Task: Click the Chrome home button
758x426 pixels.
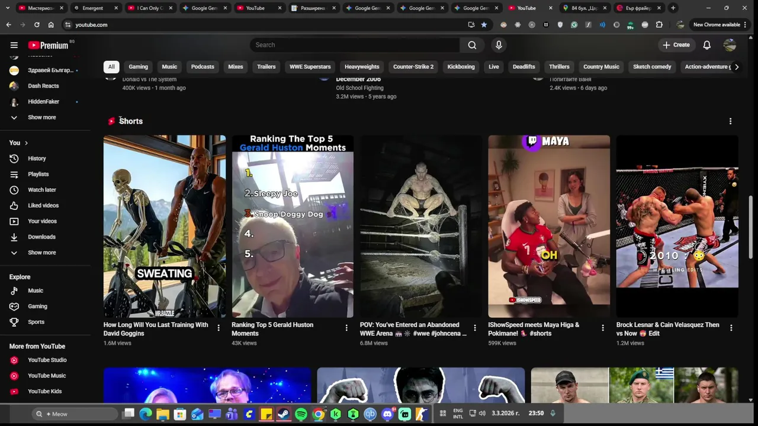Action: [x=51, y=25]
